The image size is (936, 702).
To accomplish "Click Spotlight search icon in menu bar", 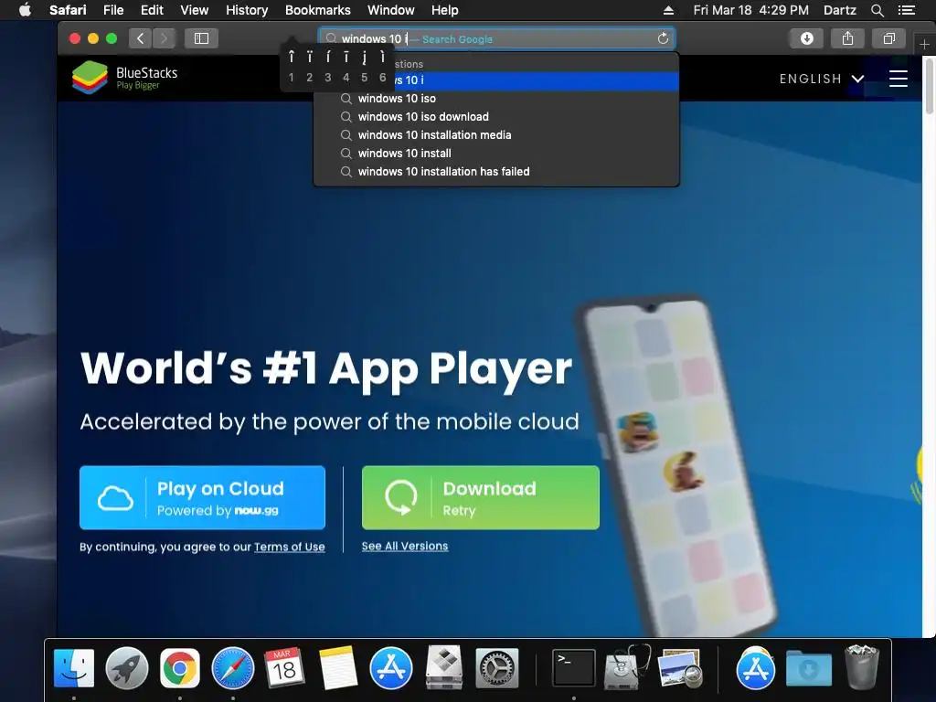I will click(x=877, y=10).
